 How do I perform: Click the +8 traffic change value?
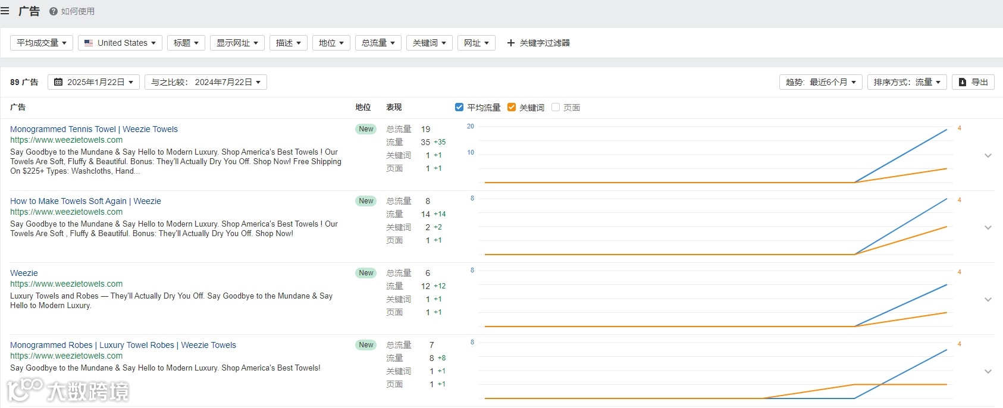click(x=441, y=358)
